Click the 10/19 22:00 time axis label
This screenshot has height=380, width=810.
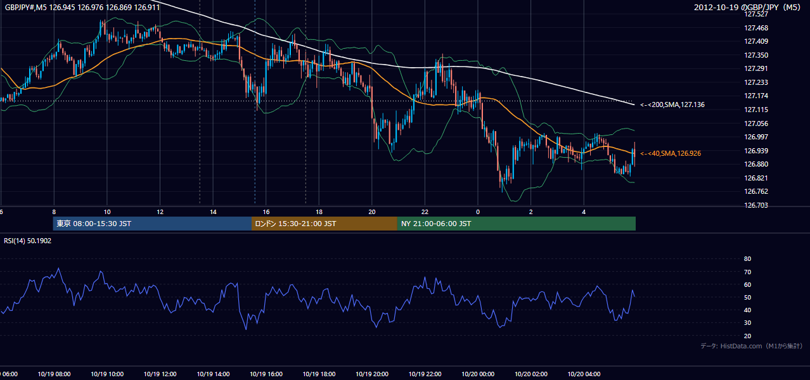[425, 374]
